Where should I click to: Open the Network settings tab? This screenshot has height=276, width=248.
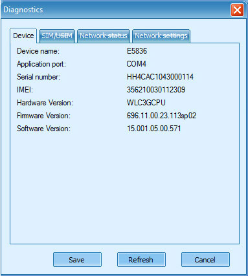(x=161, y=36)
